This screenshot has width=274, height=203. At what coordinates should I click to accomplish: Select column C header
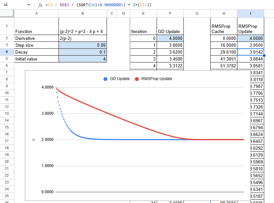pos(112,13)
